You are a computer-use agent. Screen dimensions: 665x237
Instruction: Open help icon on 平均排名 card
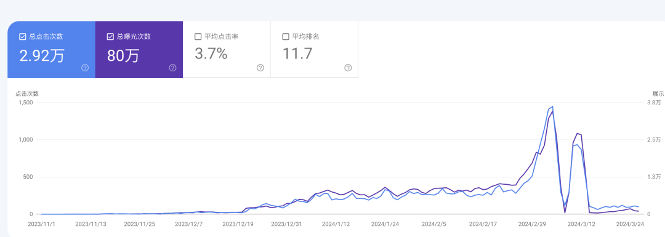pos(348,68)
